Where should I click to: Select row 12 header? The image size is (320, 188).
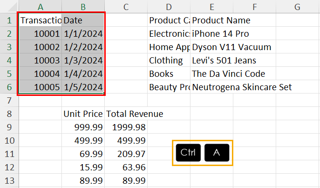(10, 167)
